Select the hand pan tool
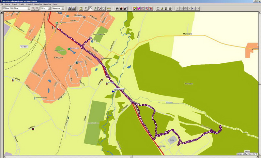261x158 pixels. click(90, 8)
